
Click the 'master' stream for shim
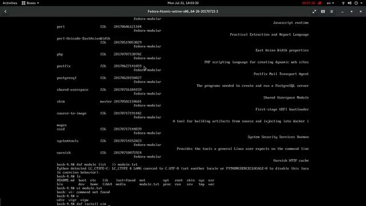click(106, 102)
